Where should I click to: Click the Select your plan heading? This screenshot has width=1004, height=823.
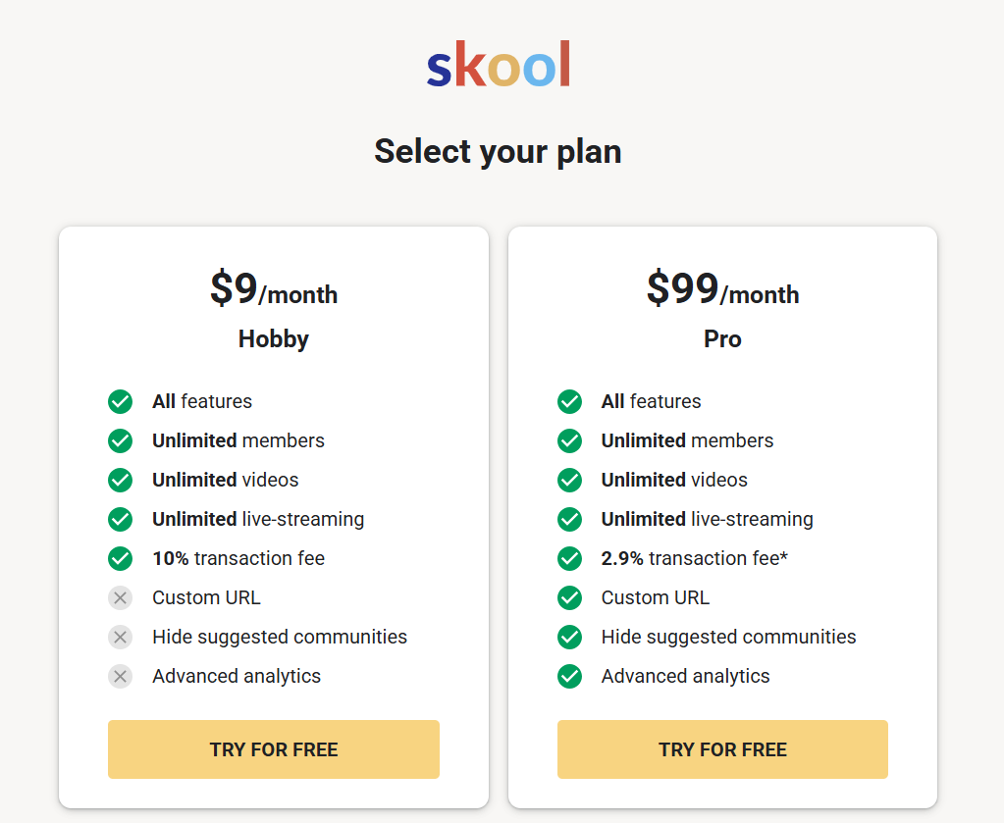click(498, 151)
